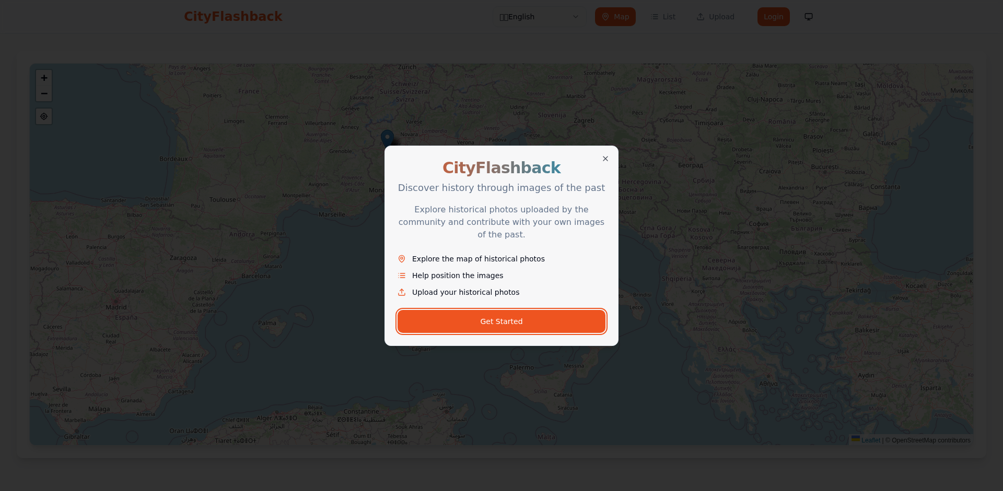Click the upload arrow icon in header
The width and height of the screenshot is (1003, 491).
(701, 17)
